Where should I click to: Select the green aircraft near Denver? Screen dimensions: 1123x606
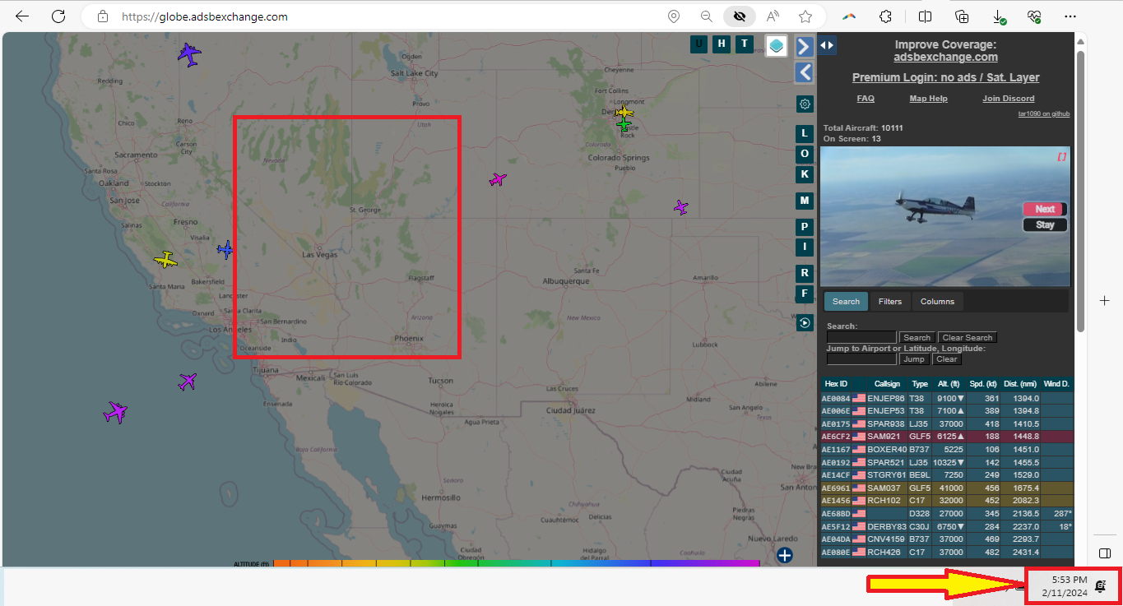tap(624, 124)
